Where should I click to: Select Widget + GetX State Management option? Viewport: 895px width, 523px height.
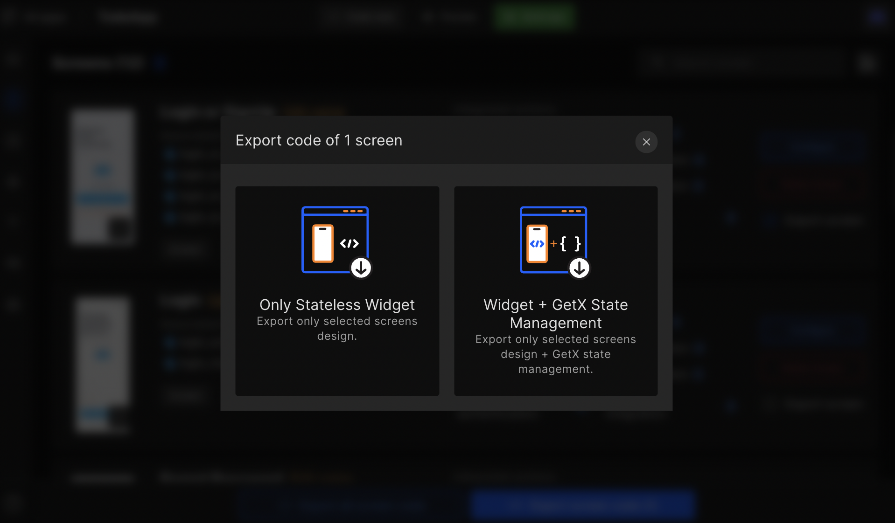point(556,291)
